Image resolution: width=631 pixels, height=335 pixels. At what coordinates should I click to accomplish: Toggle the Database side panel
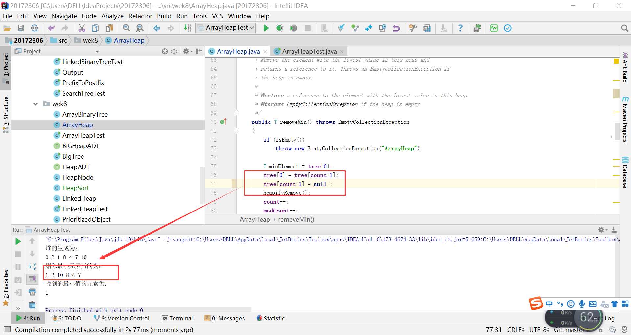625,172
